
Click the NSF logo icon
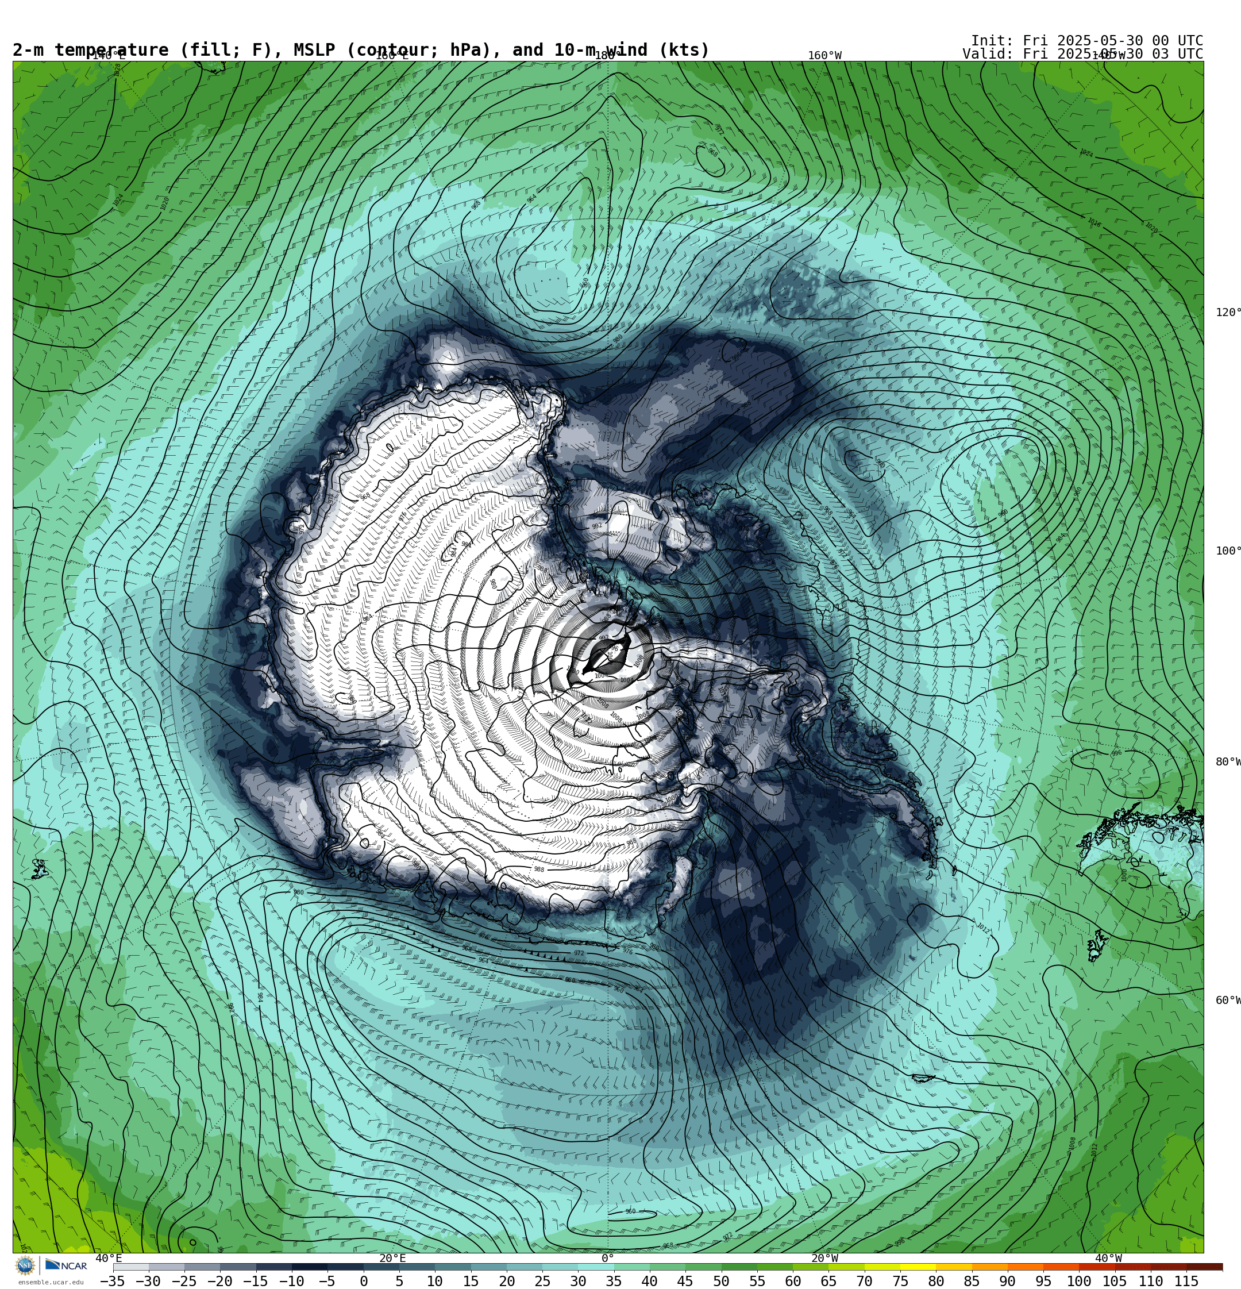click(25, 1265)
